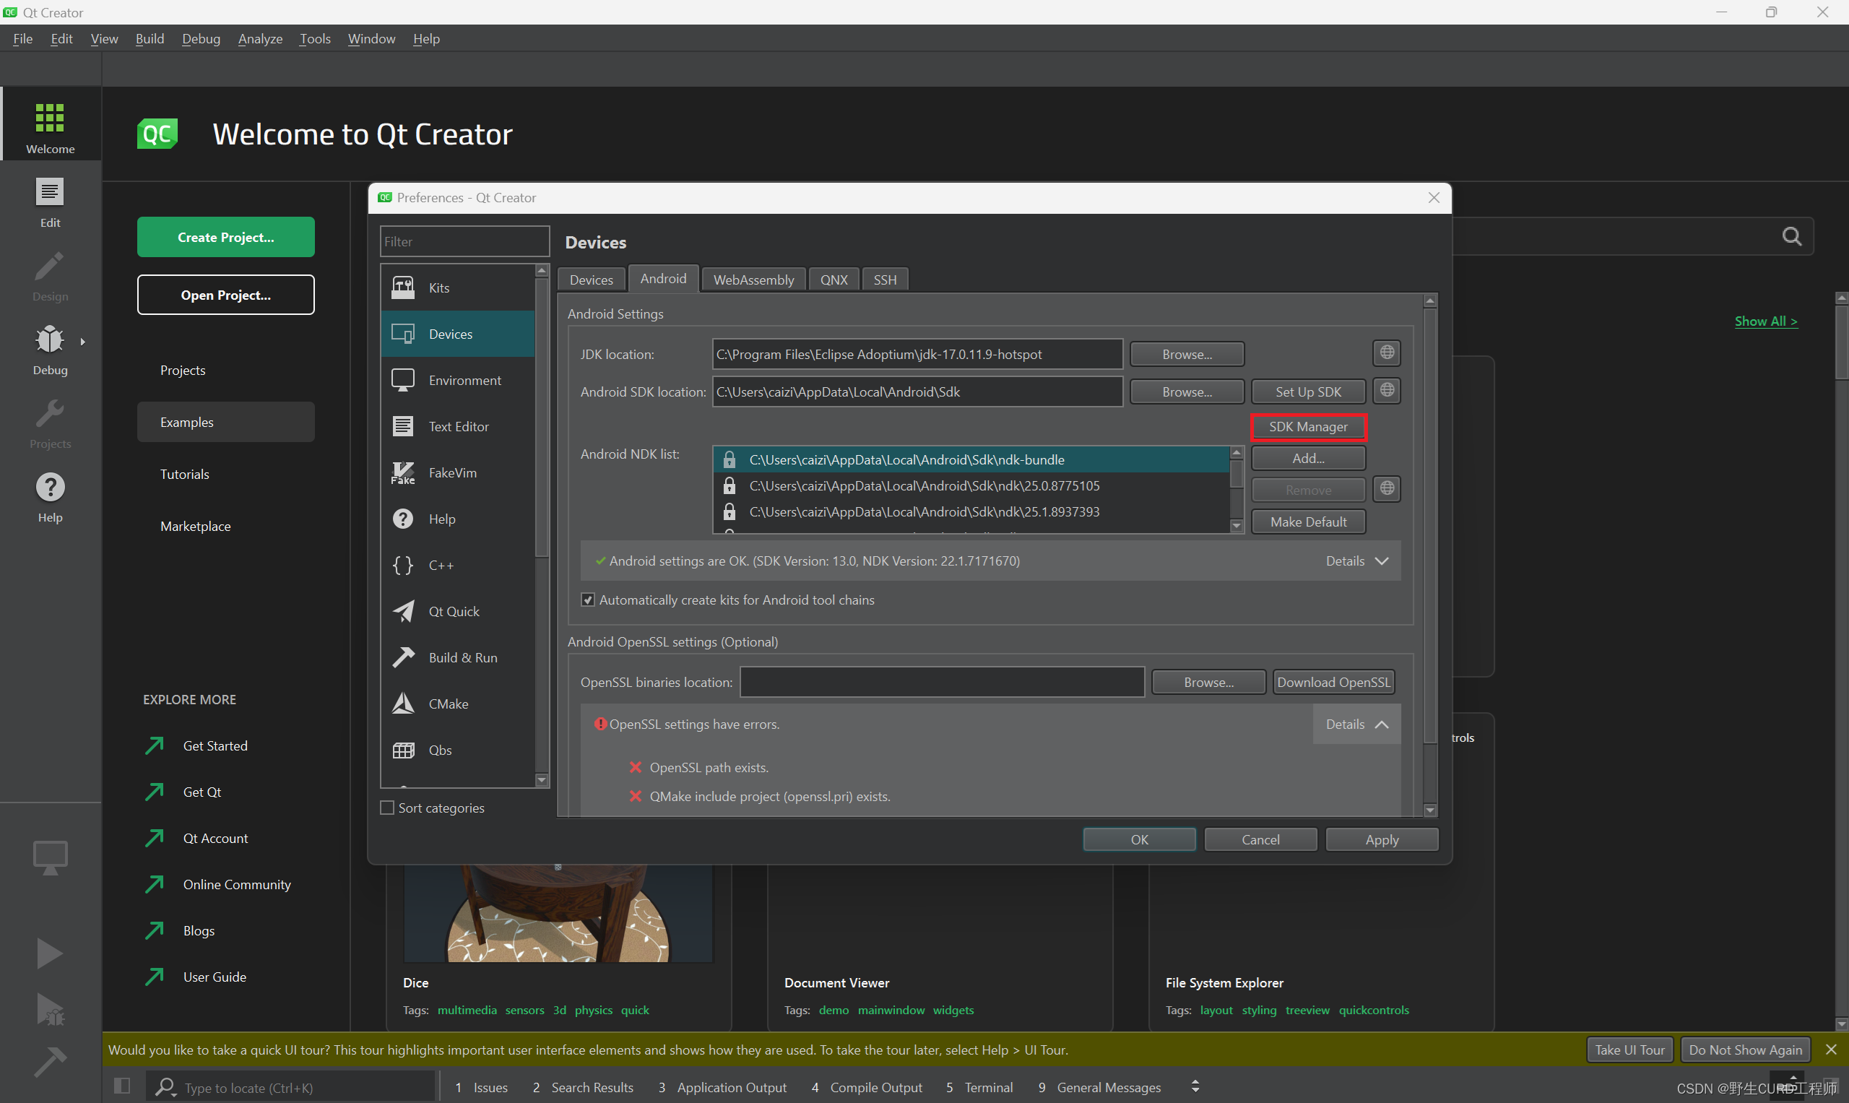Start debugging with the debug-run icon
This screenshot has height=1103, width=1849.
(x=51, y=1010)
